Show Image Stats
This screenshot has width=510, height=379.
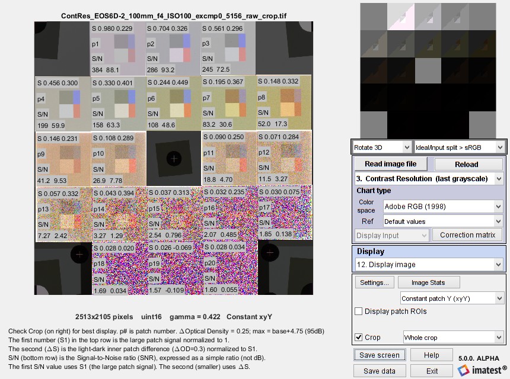429,282
